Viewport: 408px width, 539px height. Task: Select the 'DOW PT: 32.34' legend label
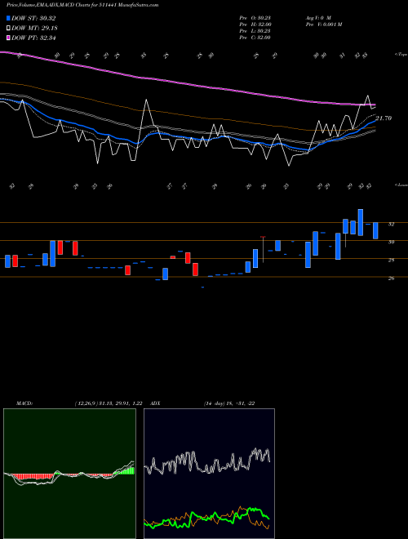tap(33, 38)
